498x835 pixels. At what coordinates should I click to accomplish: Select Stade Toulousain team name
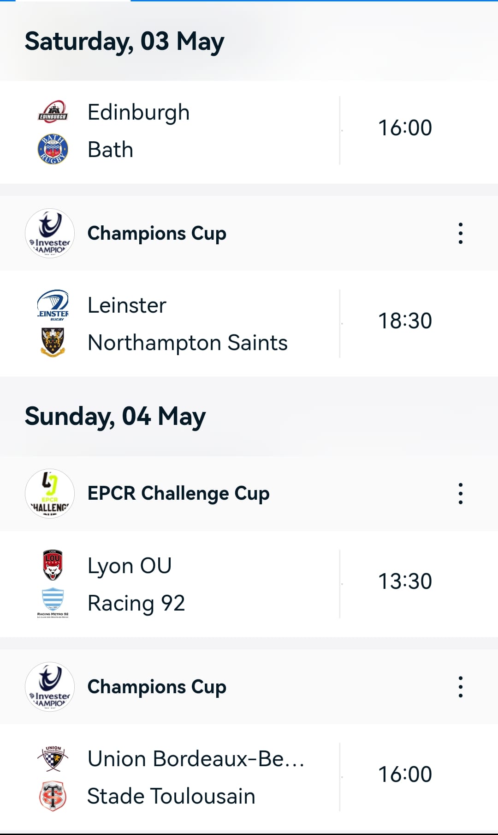(171, 796)
